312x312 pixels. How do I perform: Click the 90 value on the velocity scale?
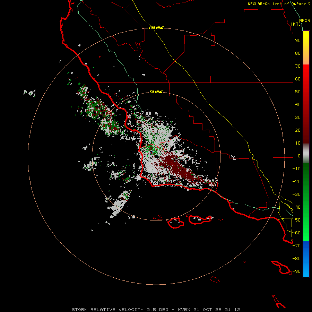pos(298,41)
